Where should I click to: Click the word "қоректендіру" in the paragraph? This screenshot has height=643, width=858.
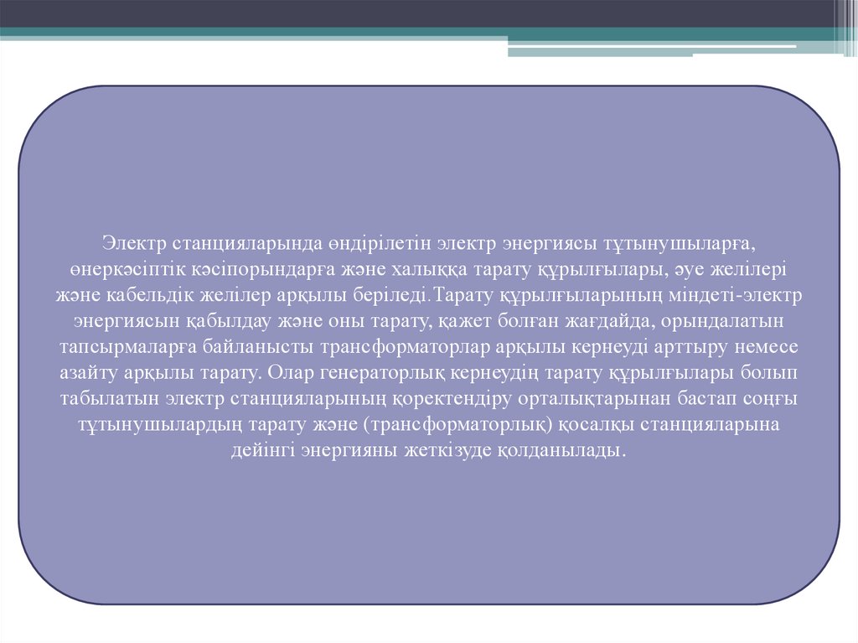pyautogui.click(x=452, y=399)
